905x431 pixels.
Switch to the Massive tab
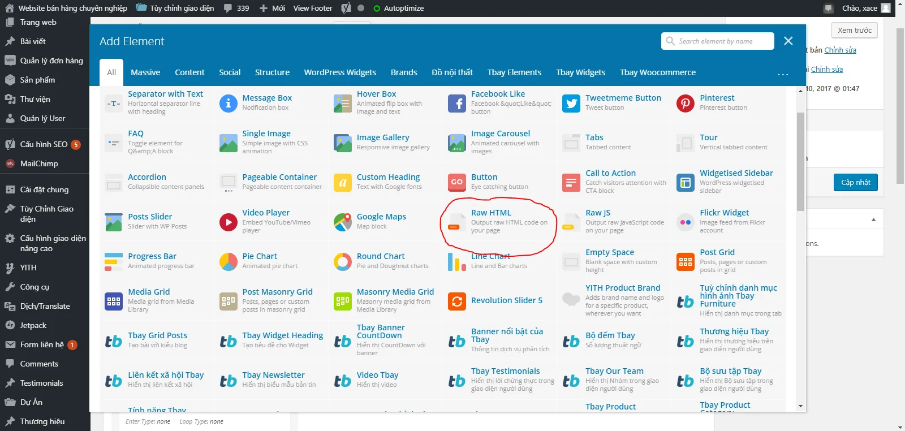(145, 72)
